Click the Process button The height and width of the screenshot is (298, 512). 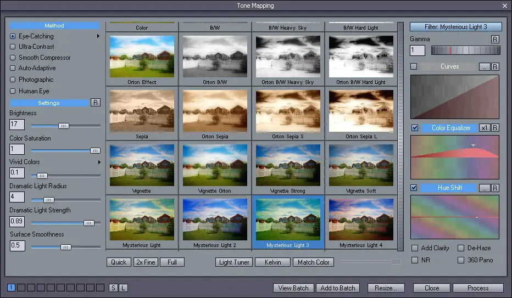pos(478,288)
